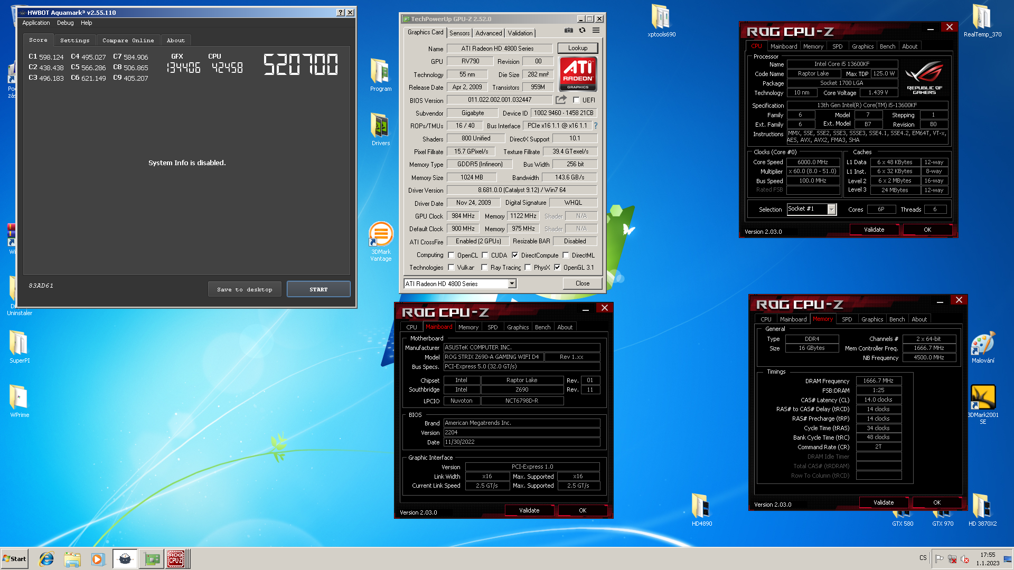Launch Malování paint shortcut

pos(983,347)
